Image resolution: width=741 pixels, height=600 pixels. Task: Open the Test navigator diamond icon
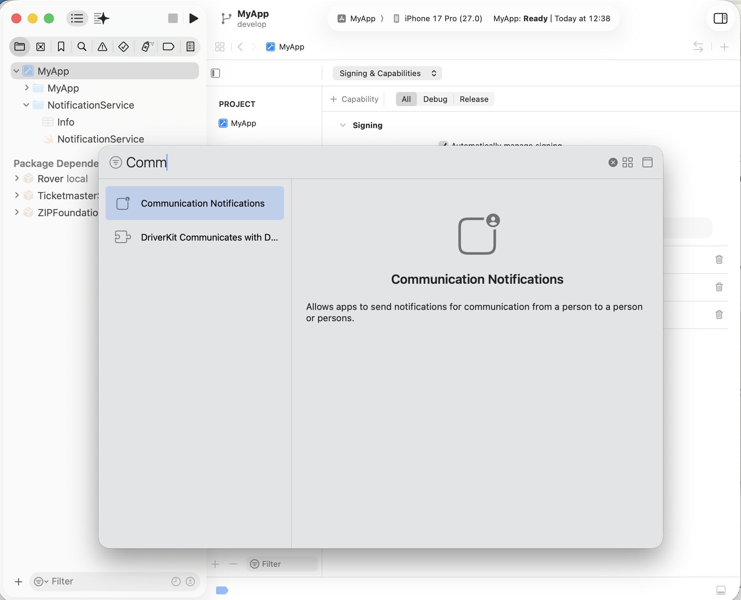tap(124, 47)
